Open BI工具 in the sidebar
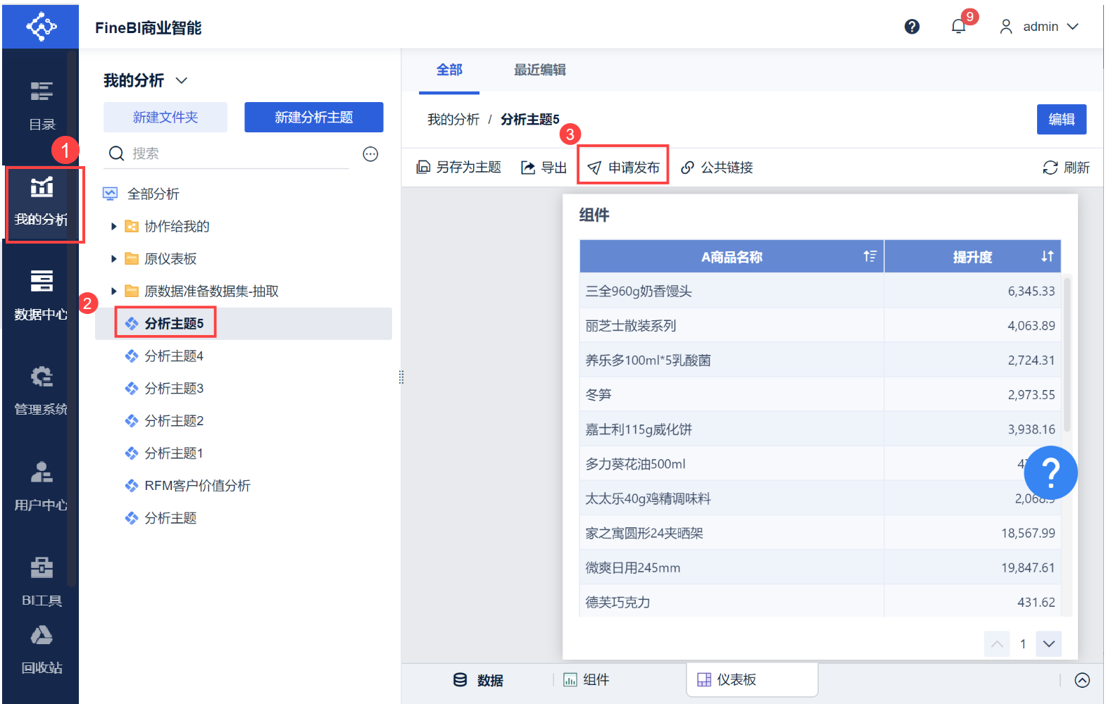The image size is (1111, 704). [x=42, y=583]
